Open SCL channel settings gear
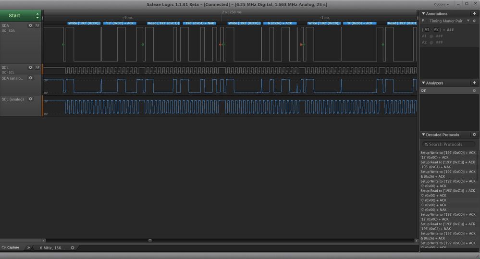The height and width of the screenshot is (259, 480). point(30,67)
